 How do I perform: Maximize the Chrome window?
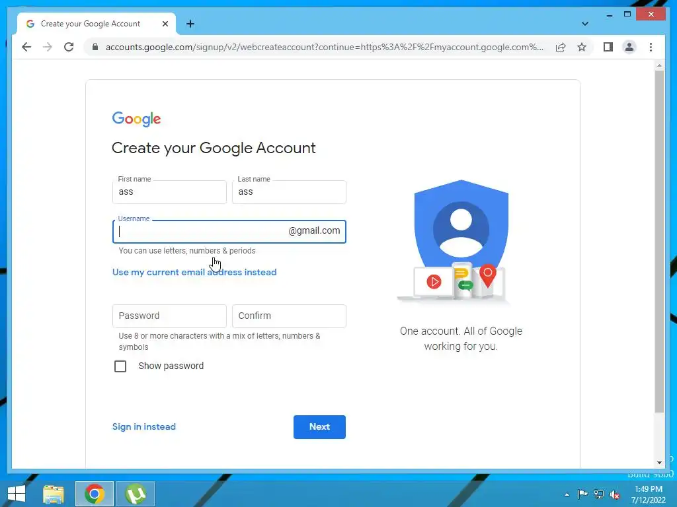click(x=627, y=15)
